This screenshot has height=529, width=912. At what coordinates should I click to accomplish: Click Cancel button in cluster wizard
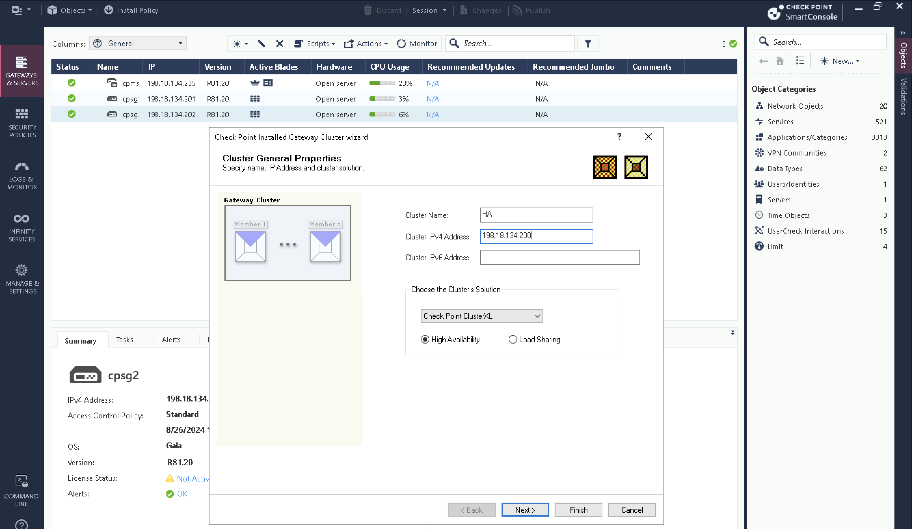(632, 509)
